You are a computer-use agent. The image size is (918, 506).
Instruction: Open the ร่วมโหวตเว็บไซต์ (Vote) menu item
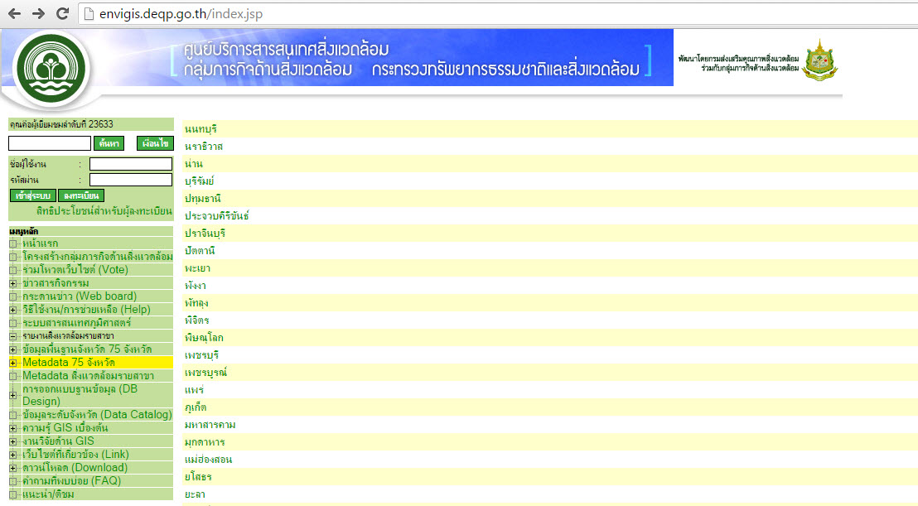(75, 270)
